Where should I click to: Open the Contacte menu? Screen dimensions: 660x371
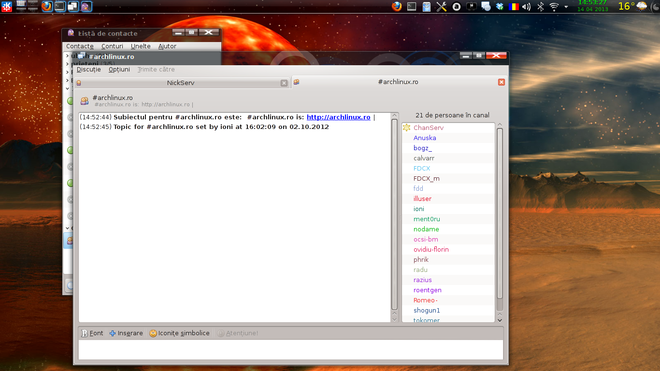(79, 46)
